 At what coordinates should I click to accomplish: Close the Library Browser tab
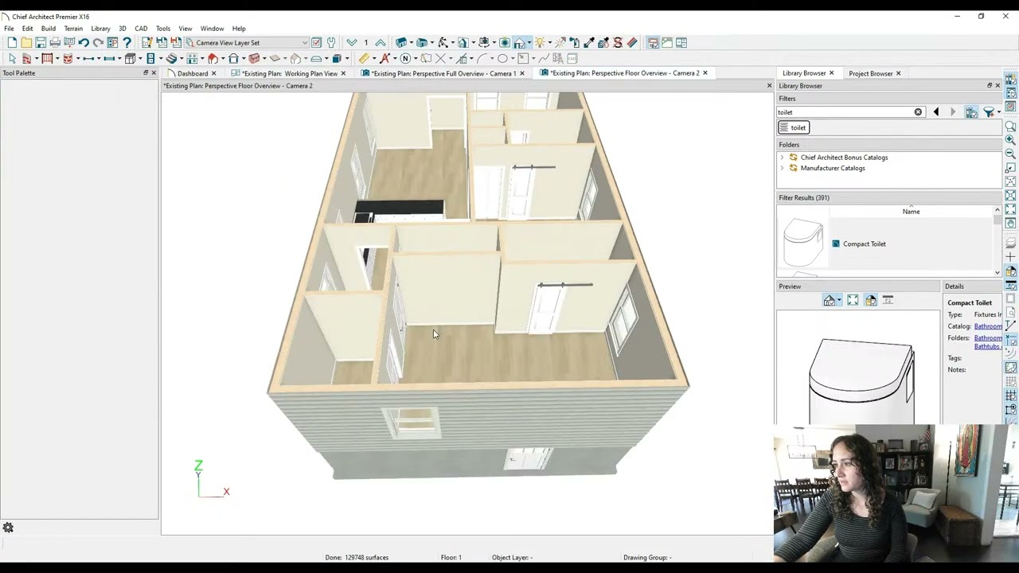(831, 73)
